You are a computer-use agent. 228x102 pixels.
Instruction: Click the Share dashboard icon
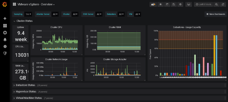(167, 4)
